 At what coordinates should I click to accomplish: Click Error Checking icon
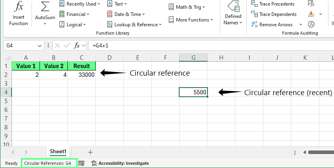(311, 14)
